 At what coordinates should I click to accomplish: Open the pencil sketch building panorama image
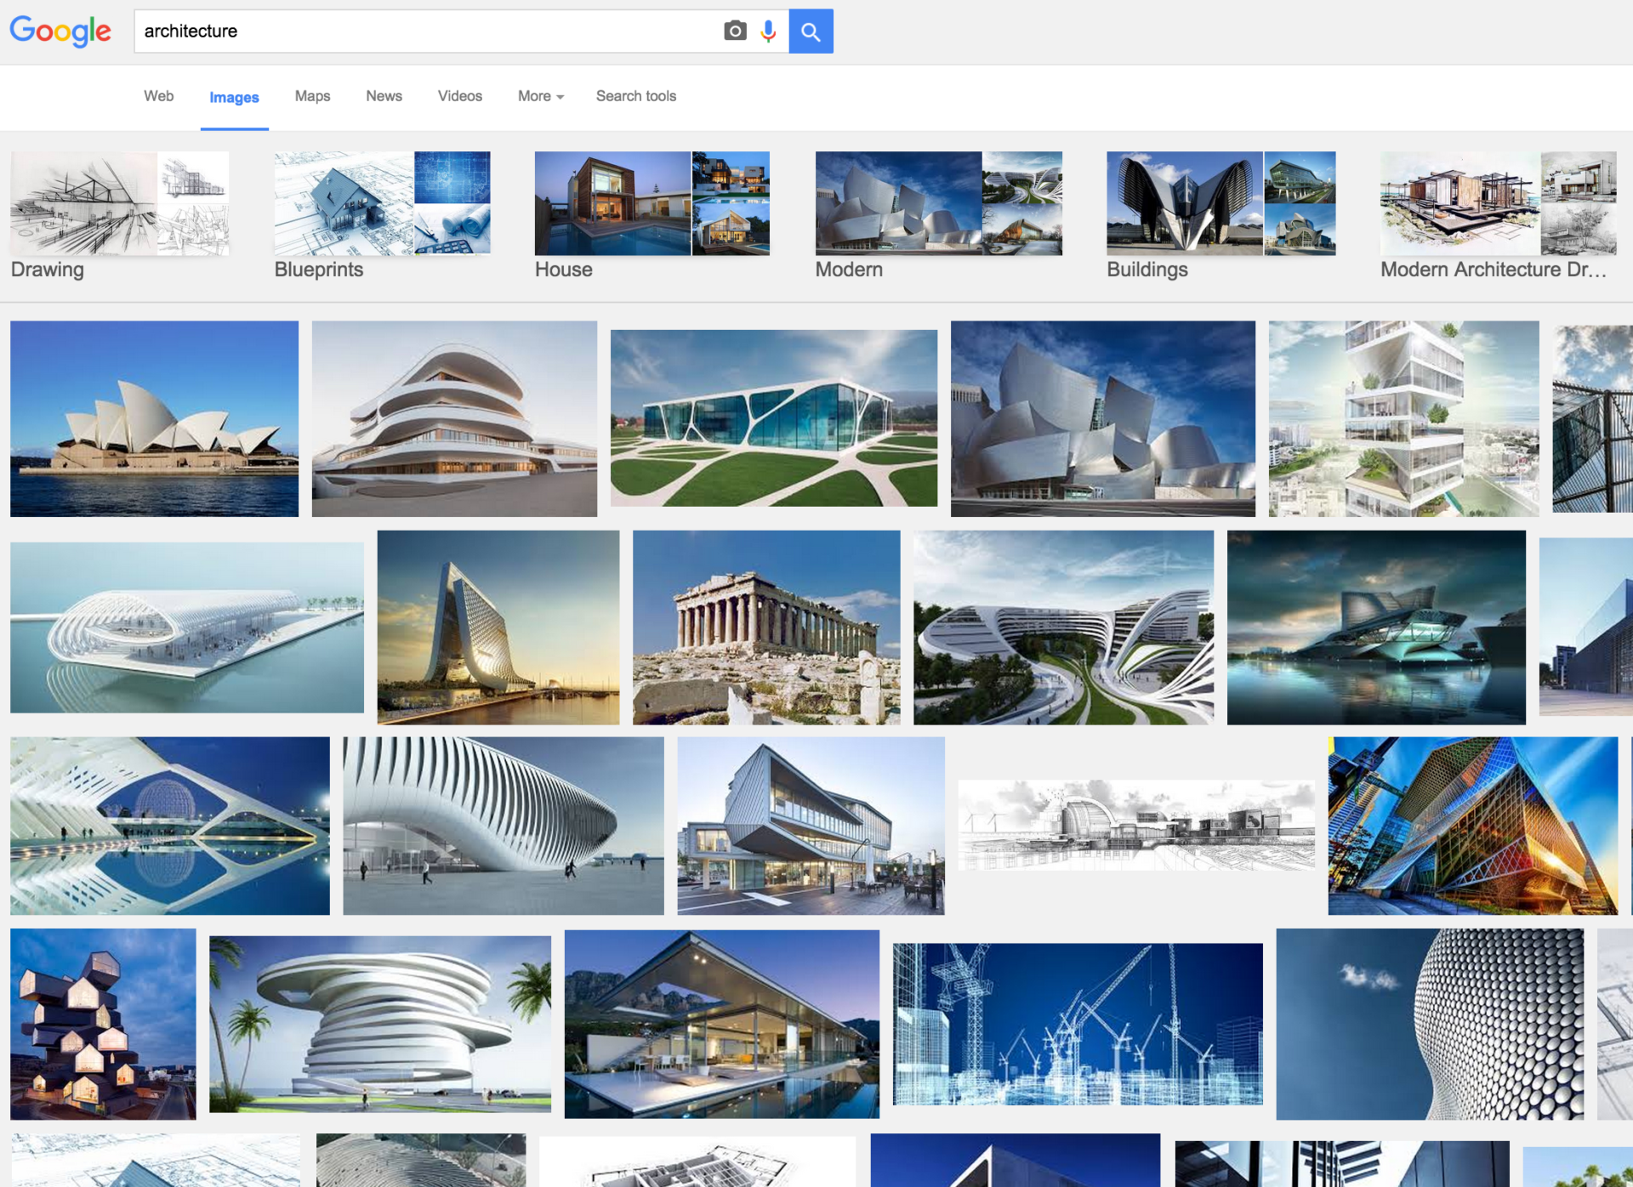(x=1135, y=825)
